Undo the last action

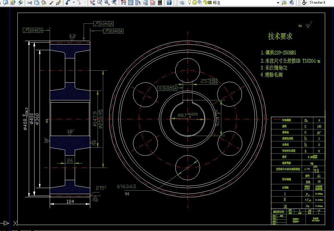coord(68,3)
